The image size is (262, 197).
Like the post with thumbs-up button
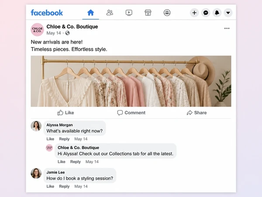click(x=65, y=113)
